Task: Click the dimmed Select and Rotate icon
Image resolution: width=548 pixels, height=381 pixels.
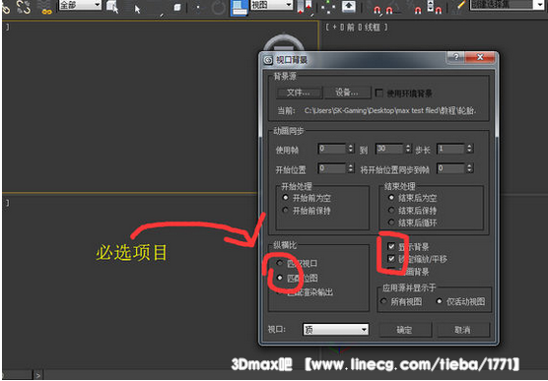Action: pos(219,8)
